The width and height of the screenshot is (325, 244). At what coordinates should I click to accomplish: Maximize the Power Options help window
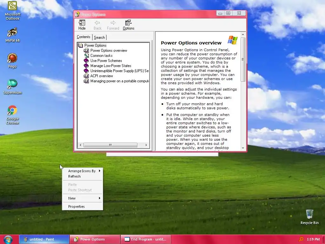pos(228,13)
